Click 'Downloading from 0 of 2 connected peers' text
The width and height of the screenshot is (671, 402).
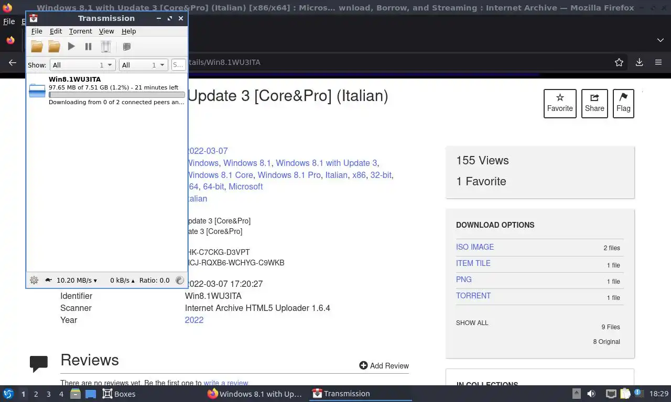pyautogui.click(x=116, y=102)
